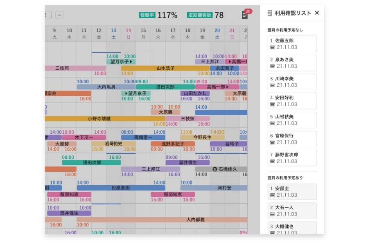This screenshot has width=370, height=244.
Task: Open the 永田寛子 booking bar
Action: (225, 68)
